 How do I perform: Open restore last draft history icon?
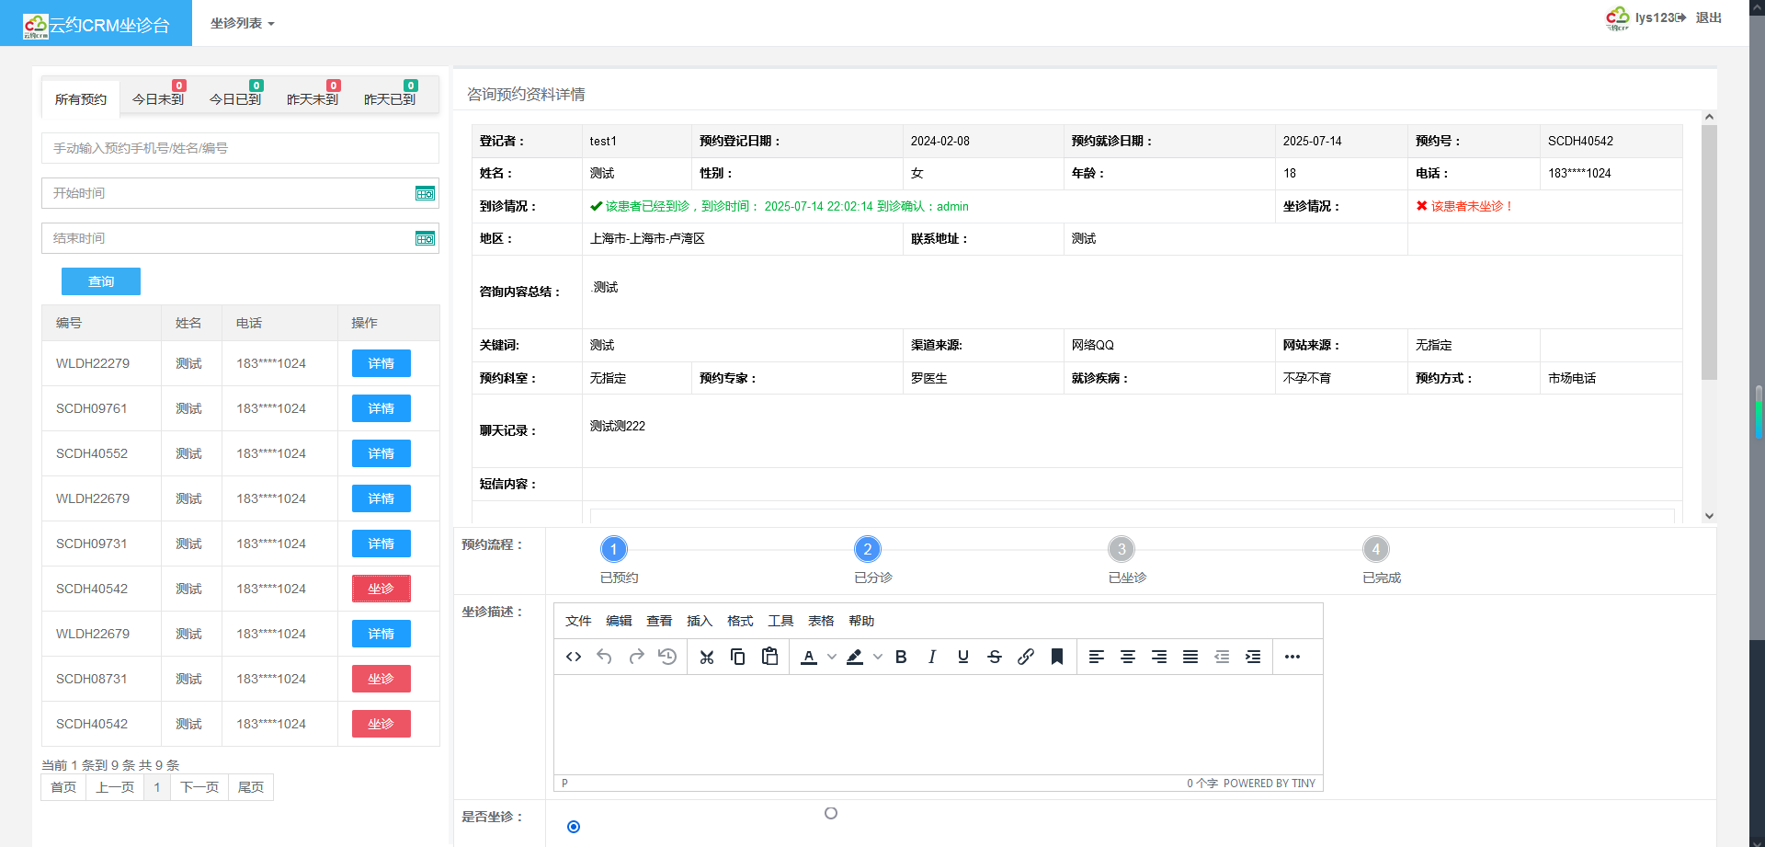[x=667, y=657]
